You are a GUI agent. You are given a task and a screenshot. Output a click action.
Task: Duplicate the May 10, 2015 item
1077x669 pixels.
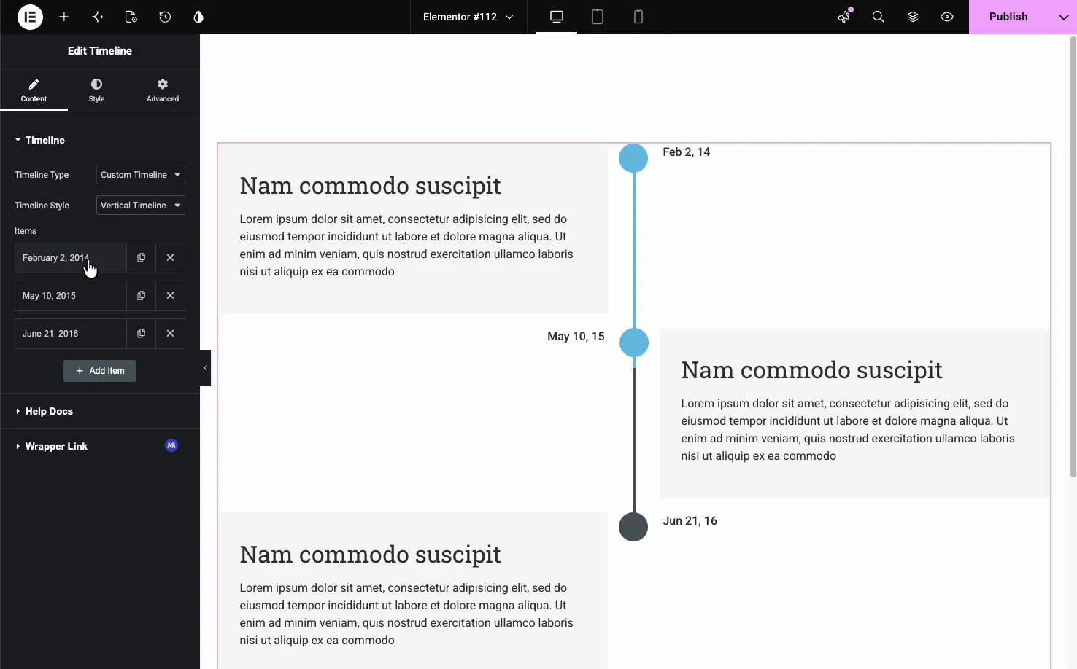pyautogui.click(x=141, y=296)
